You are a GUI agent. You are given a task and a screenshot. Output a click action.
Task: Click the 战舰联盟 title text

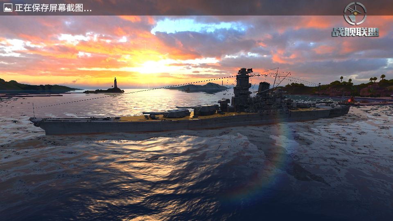click(355, 32)
